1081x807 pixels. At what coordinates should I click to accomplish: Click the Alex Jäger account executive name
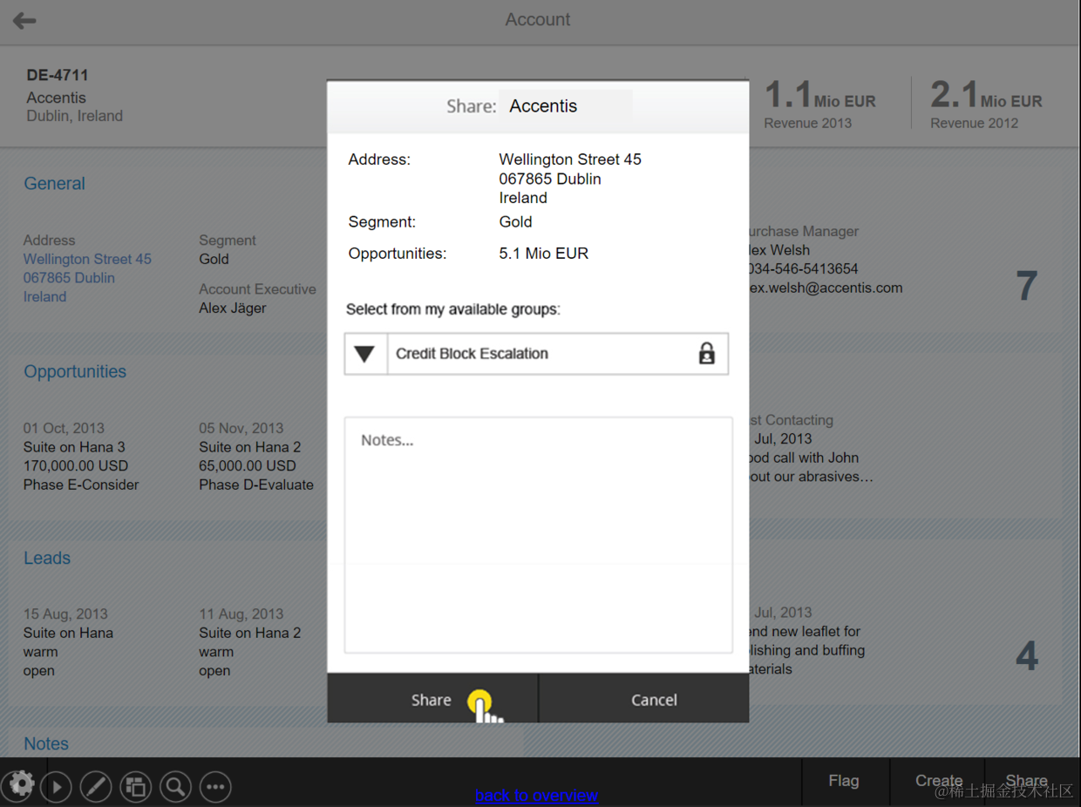233,308
